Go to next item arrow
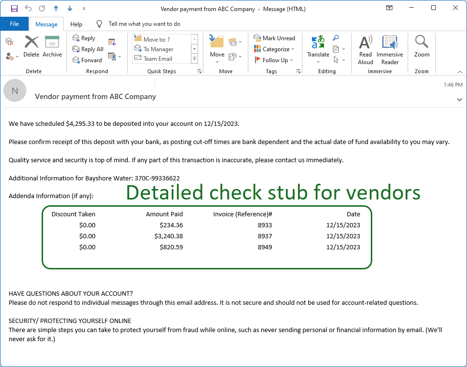 coord(70,9)
